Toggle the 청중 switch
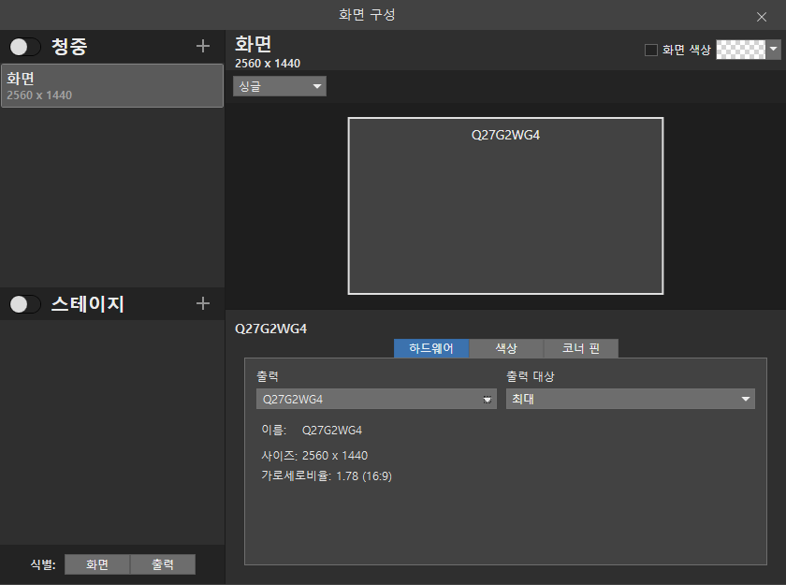Image resolution: width=786 pixels, height=585 pixels. coord(25,47)
